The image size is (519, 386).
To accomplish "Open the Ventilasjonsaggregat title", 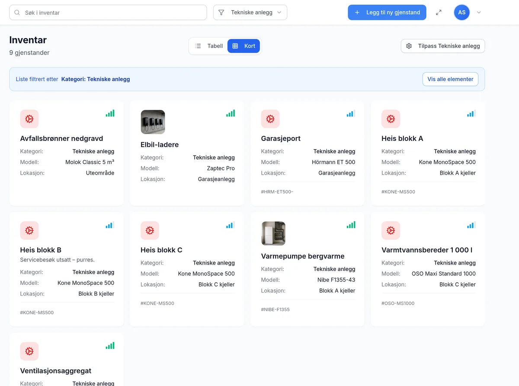I will (56, 370).
